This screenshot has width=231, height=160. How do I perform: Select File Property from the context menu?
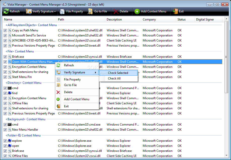click(77, 79)
